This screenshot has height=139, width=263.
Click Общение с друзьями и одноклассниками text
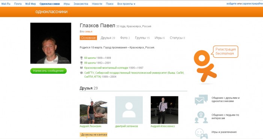click(x=225, y=99)
